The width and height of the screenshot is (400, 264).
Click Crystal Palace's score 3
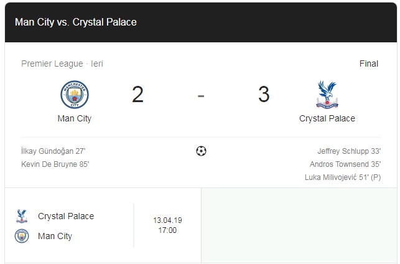pyautogui.click(x=264, y=95)
